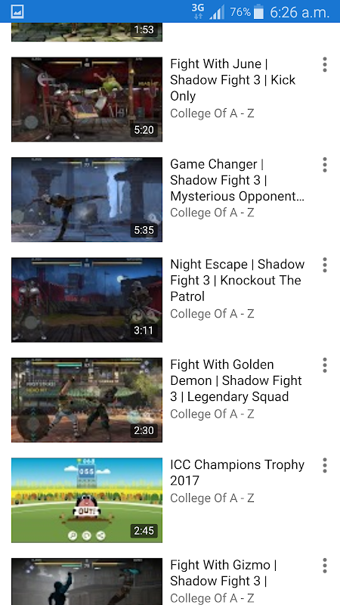Open three-dot menu for Game Changer video
This screenshot has width=340, height=605.
(325, 165)
